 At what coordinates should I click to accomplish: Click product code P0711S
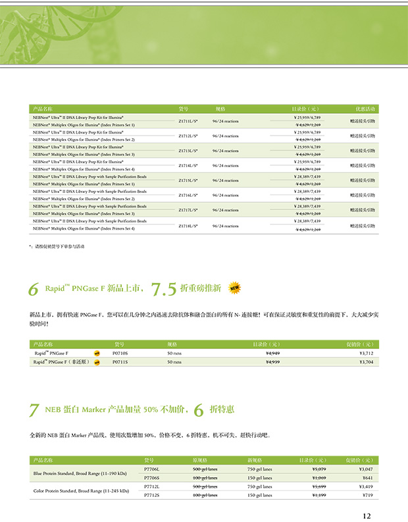click(x=120, y=362)
